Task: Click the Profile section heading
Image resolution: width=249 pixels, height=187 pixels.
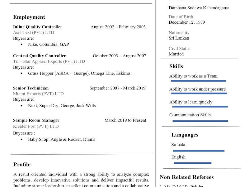Action: pyautogui.click(x=22, y=165)
